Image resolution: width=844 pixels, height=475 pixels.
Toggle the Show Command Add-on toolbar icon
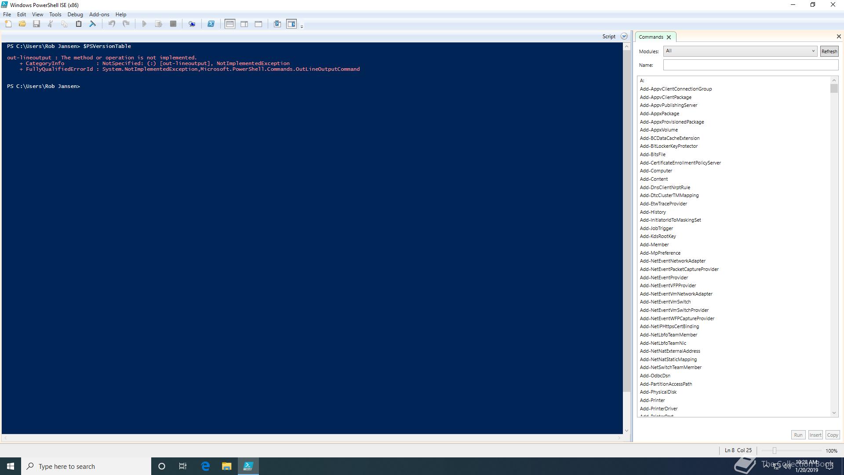pyautogui.click(x=291, y=24)
